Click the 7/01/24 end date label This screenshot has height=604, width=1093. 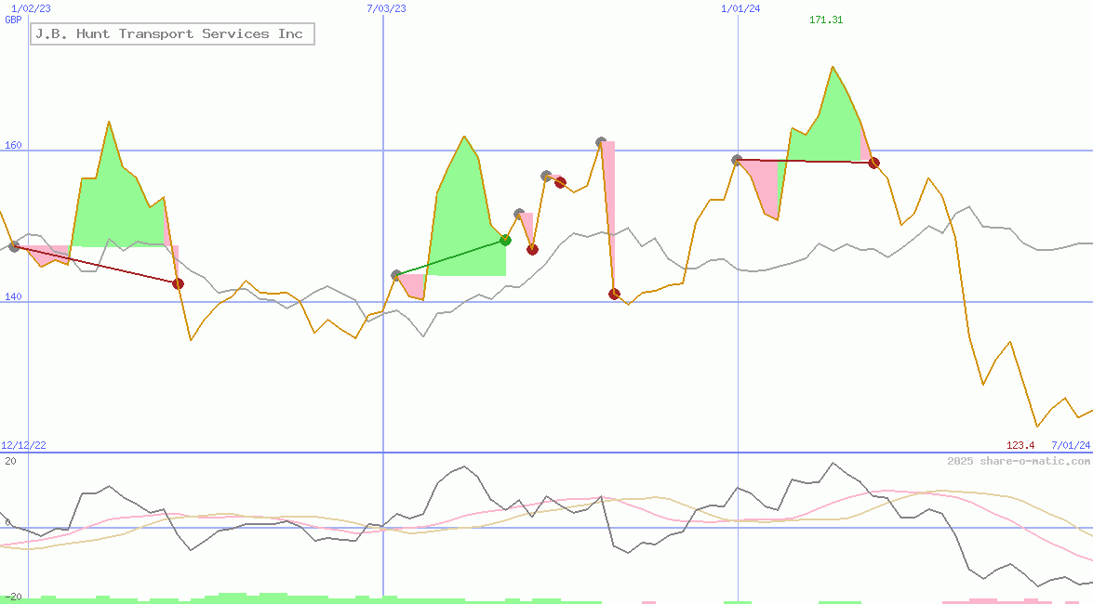(x=1071, y=446)
